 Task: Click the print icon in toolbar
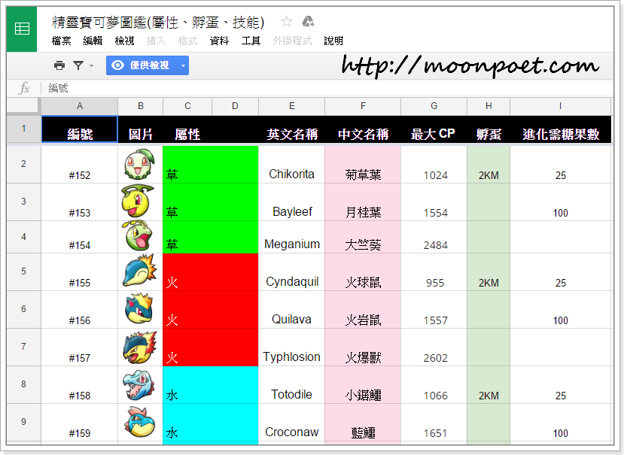[59, 65]
